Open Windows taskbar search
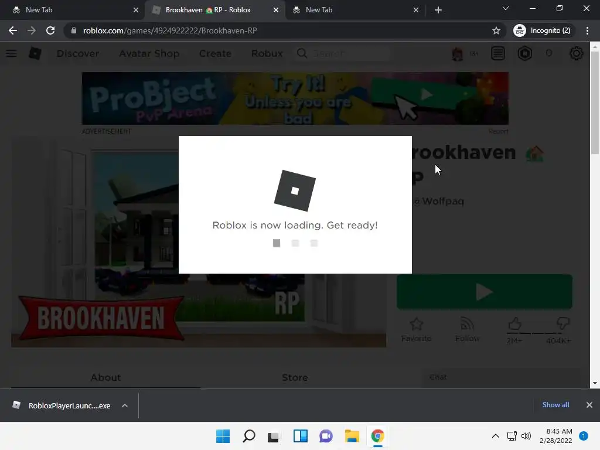This screenshot has width=600, height=450. pos(248,436)
